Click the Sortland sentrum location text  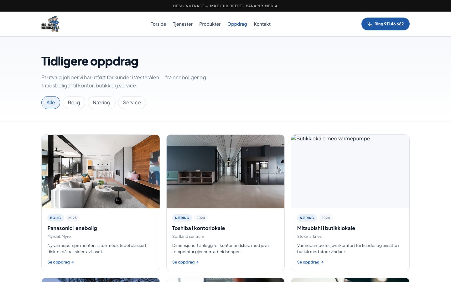coord(188,237)
